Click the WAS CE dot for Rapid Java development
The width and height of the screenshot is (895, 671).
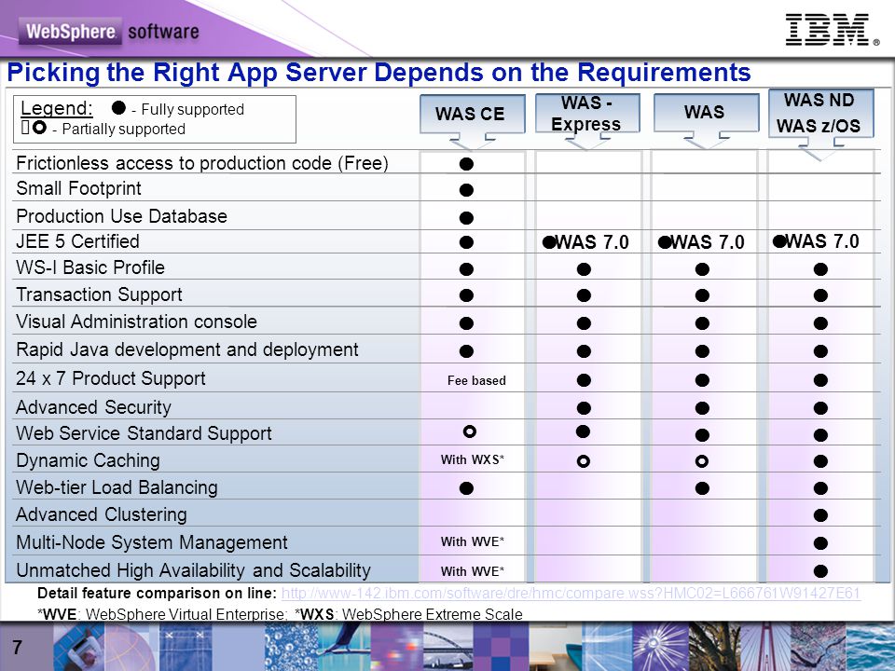pos(466,351)
